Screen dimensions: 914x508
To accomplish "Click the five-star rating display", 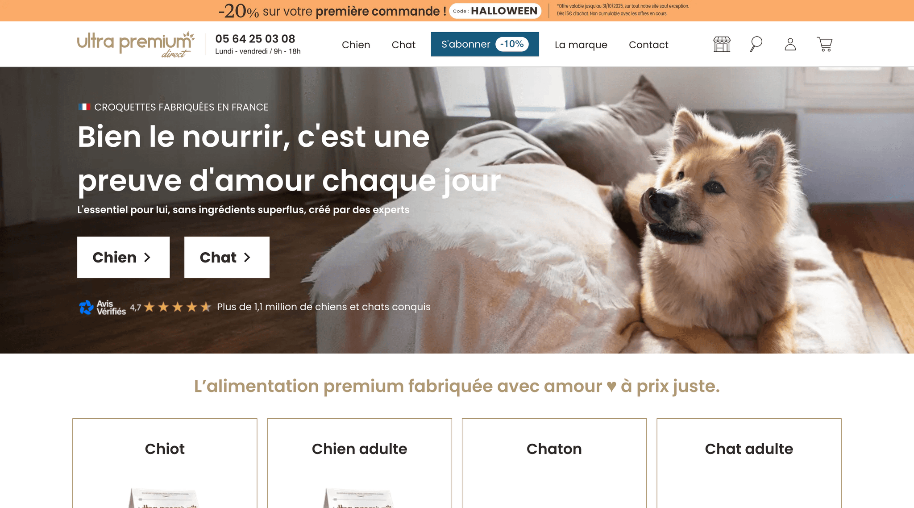I will (x=177, y=307).
